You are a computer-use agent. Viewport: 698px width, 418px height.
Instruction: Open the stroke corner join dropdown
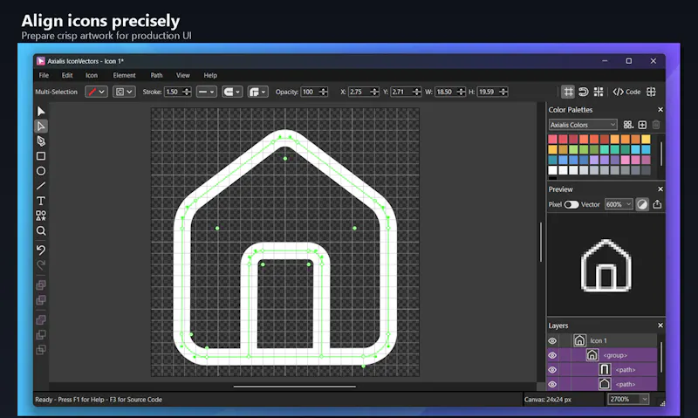click(x=257, y=92)
